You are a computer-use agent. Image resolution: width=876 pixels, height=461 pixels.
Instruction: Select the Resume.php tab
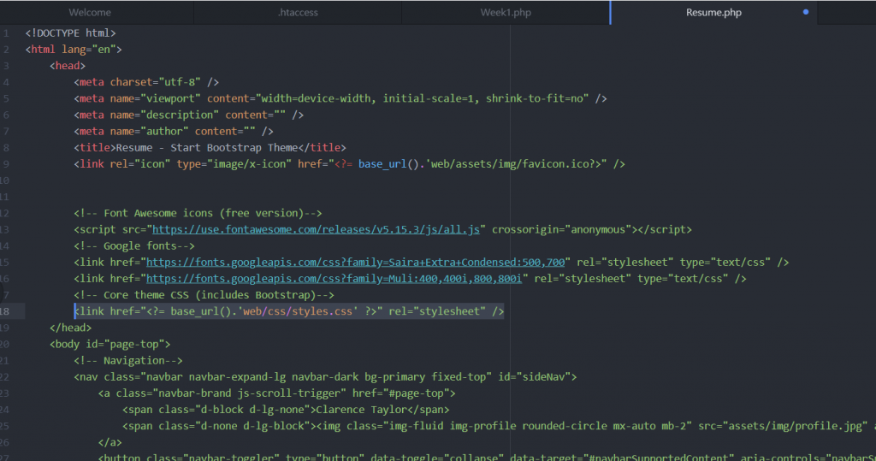[x=713, y=12]
